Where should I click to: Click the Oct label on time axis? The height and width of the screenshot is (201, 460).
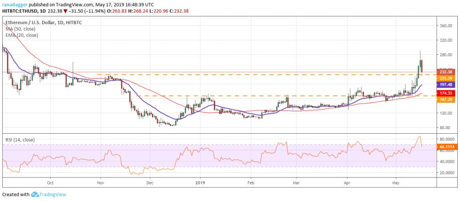click(50, 183)
